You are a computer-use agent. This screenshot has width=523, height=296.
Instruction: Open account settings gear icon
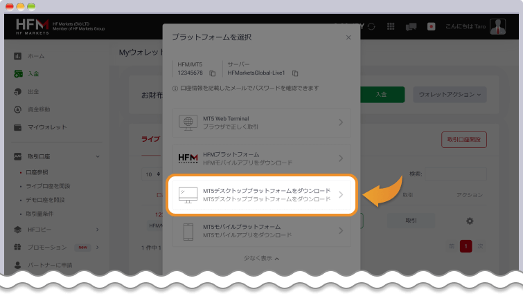470,221
